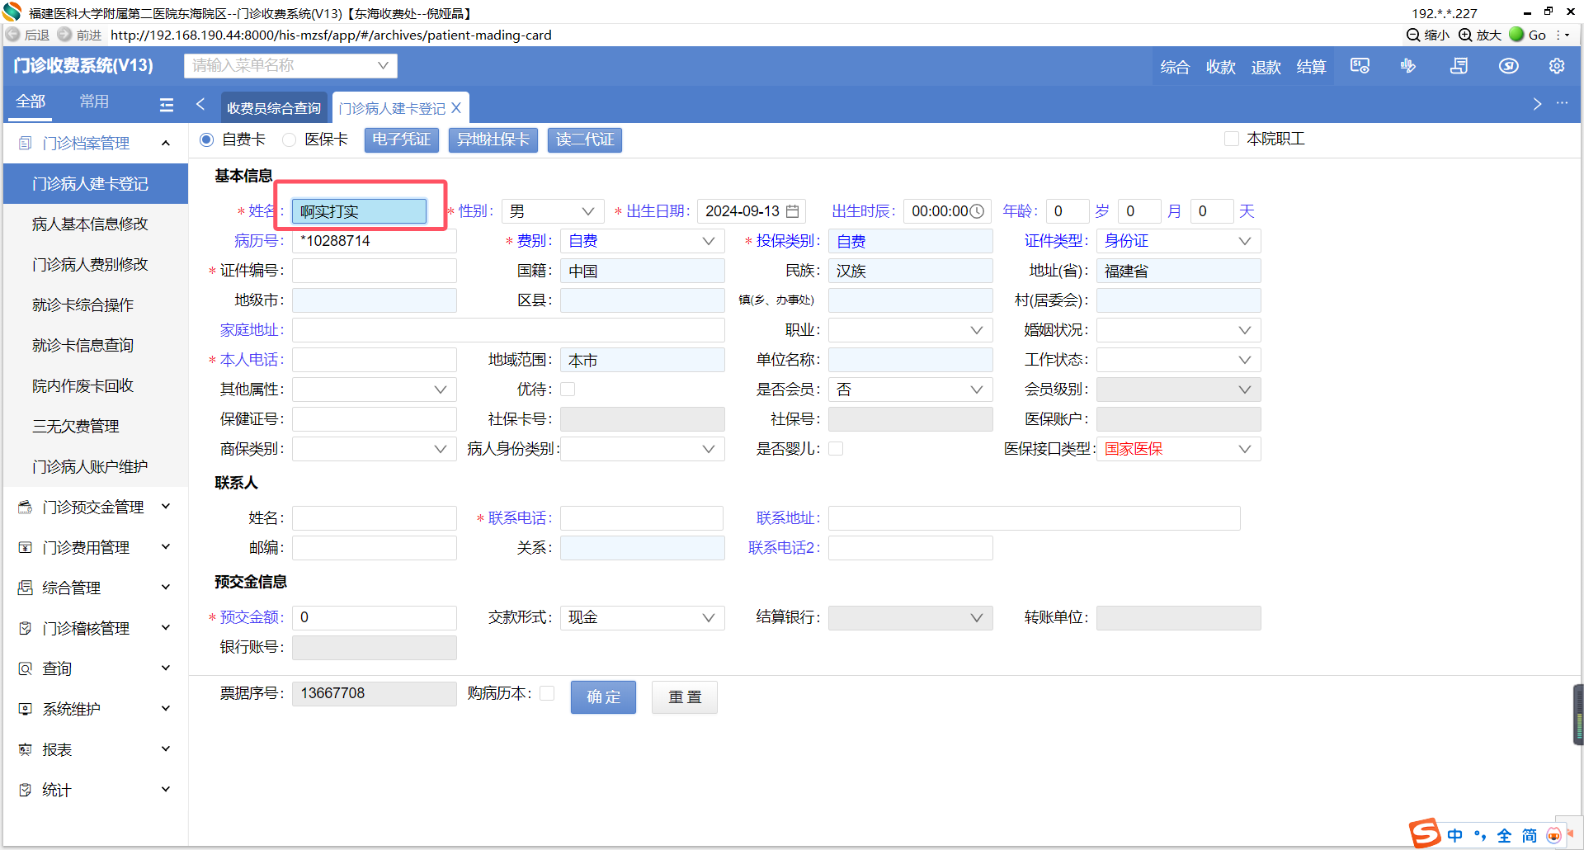The image size is (1584, 850).
Task: Close the 门诊病人建卡登记 tab
Action: point(456,108)
